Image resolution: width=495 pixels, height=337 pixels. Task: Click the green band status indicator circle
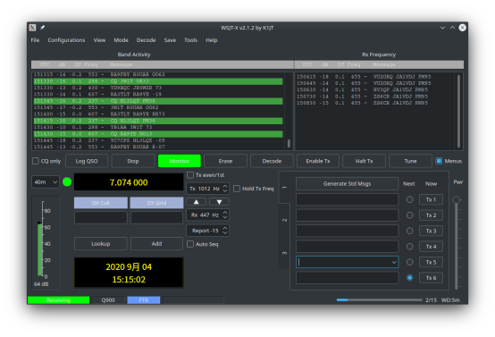67,182
